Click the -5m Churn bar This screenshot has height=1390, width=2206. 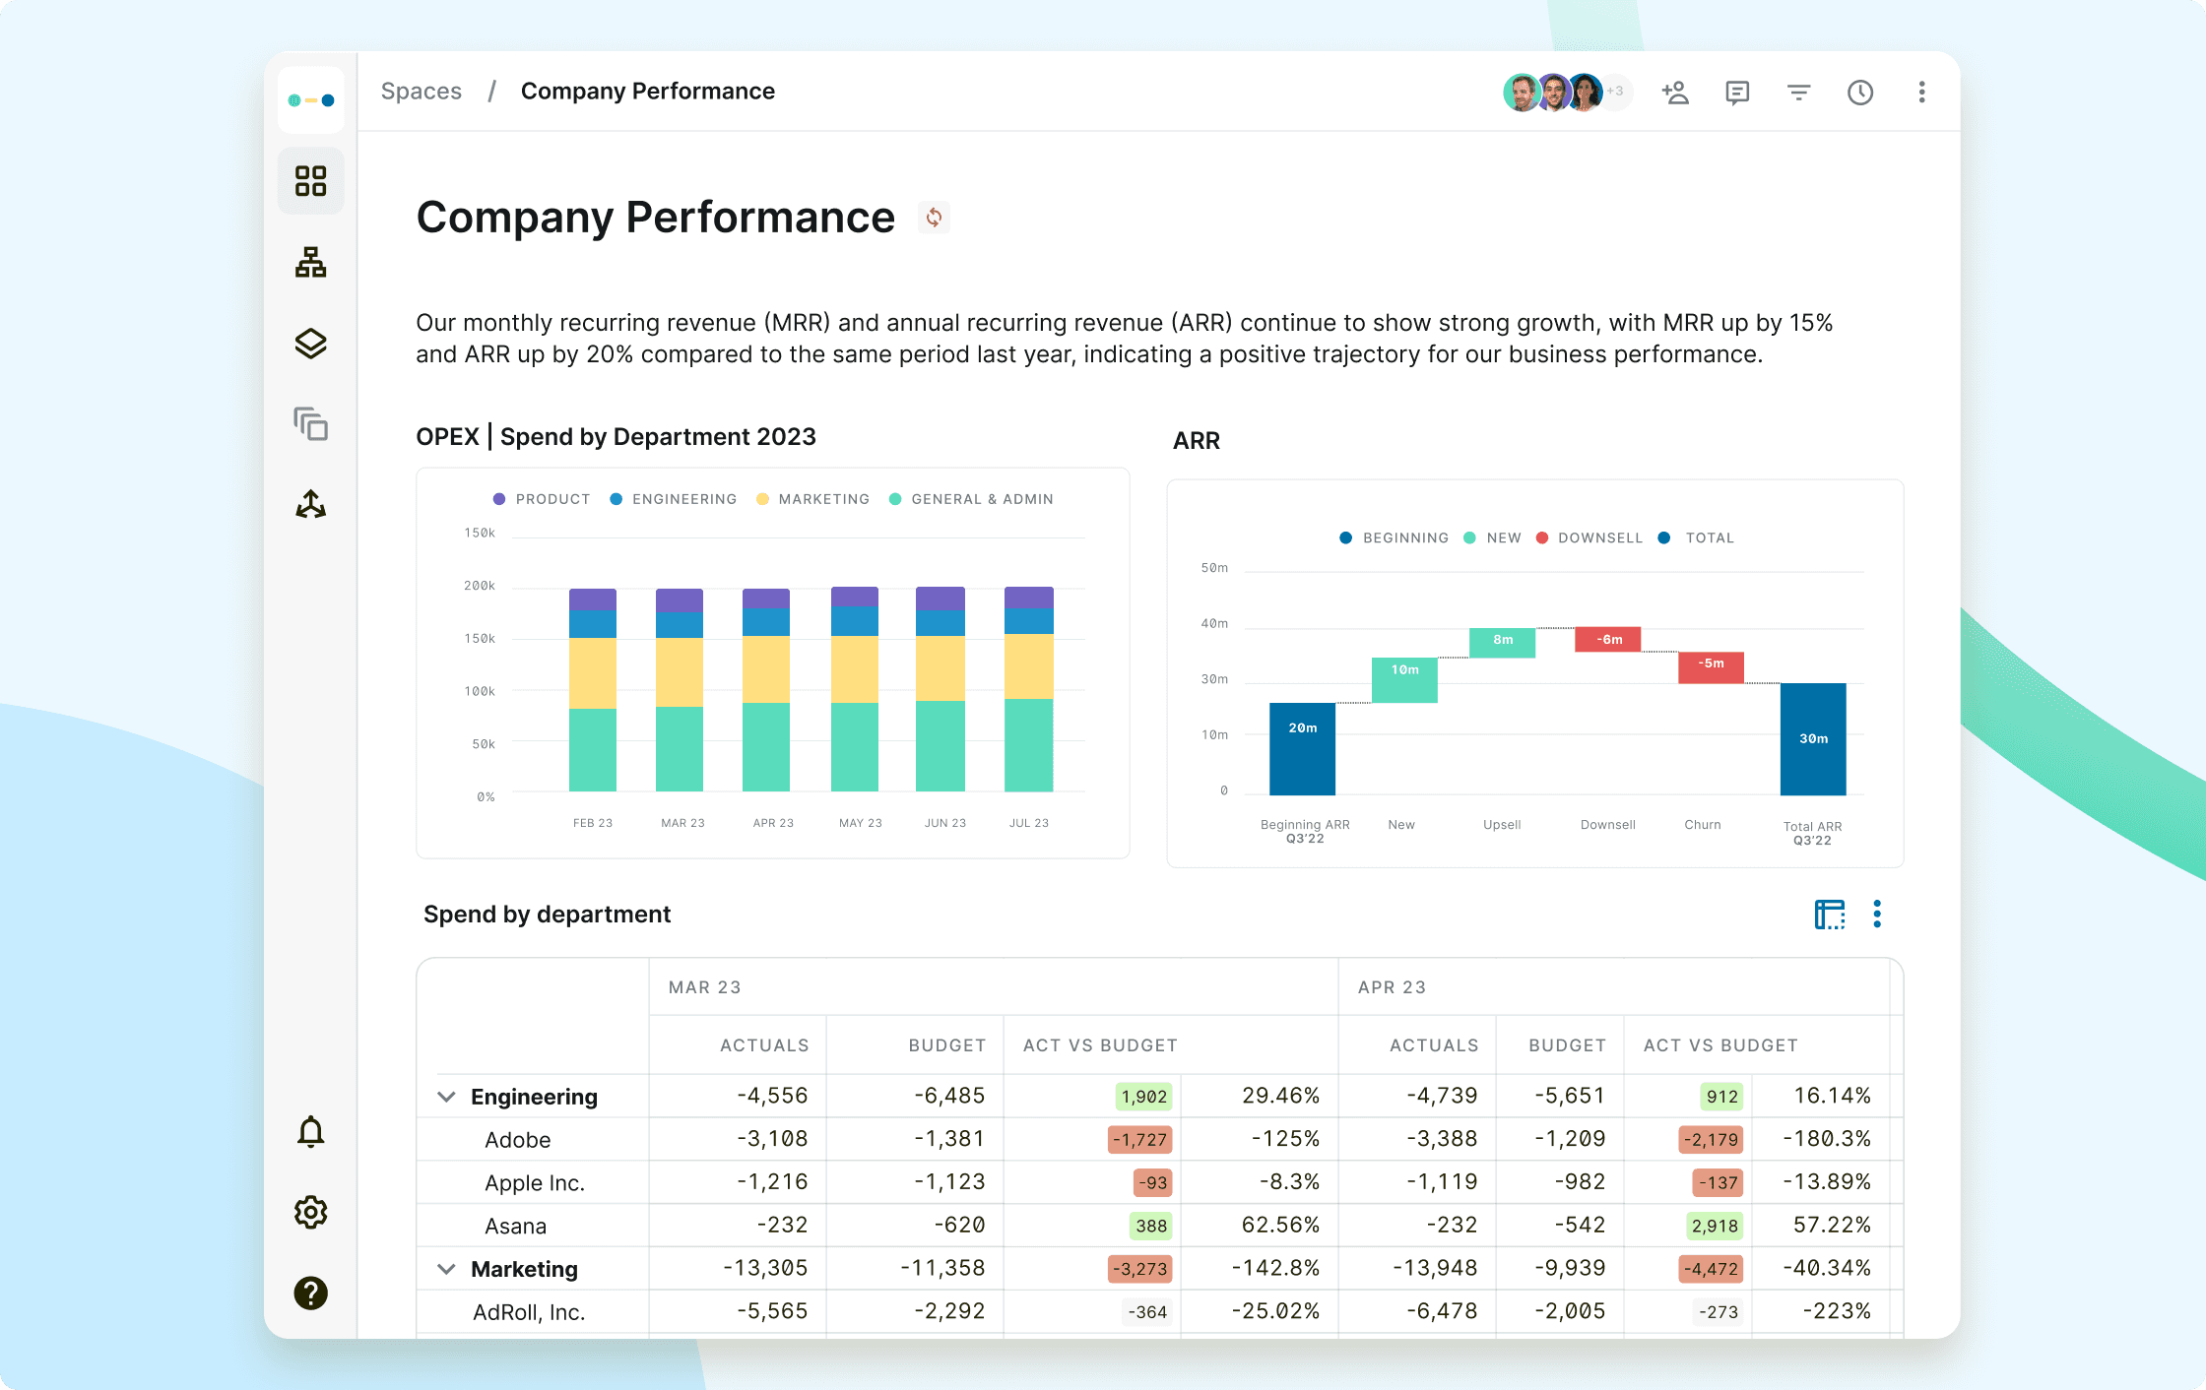pyautogui.click(x=1711, y=667)
